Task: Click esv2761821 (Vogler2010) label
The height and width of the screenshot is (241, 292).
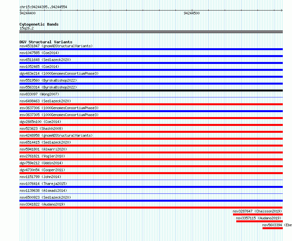Action: (42, 156)
